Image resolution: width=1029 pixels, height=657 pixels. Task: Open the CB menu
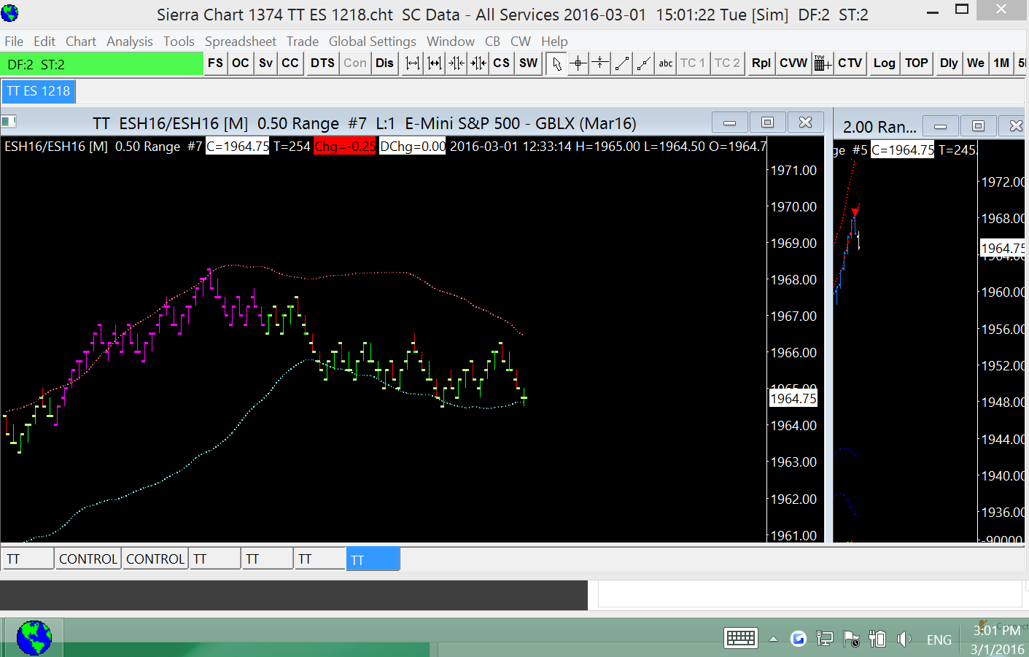493,42
